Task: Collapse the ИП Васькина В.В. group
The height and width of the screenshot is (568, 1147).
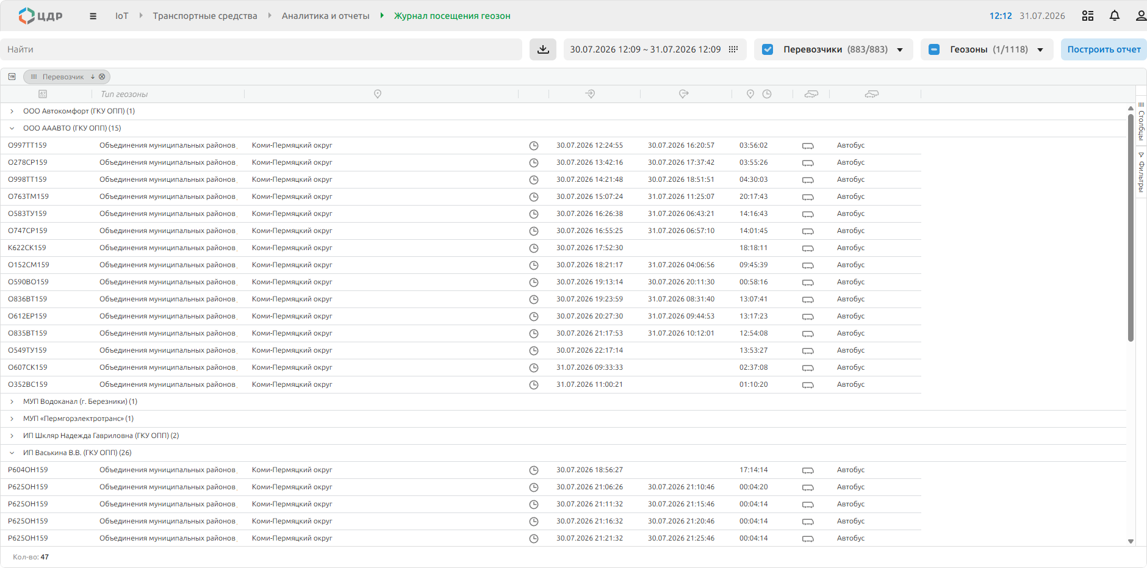Action: (x=12, y=453)
